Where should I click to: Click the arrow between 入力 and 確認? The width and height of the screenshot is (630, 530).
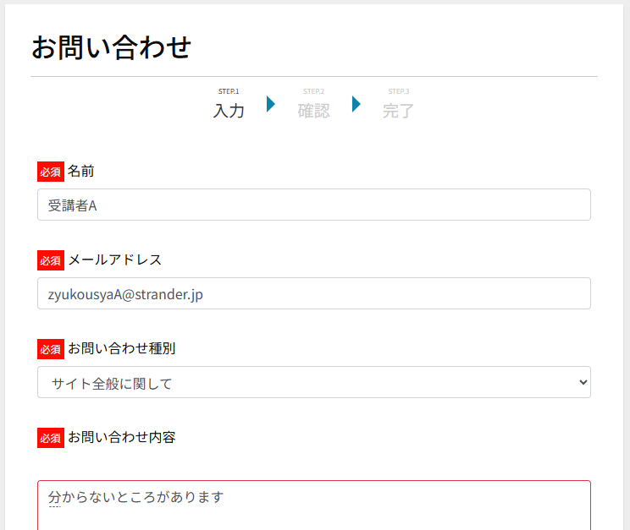(x=271, y=104)
